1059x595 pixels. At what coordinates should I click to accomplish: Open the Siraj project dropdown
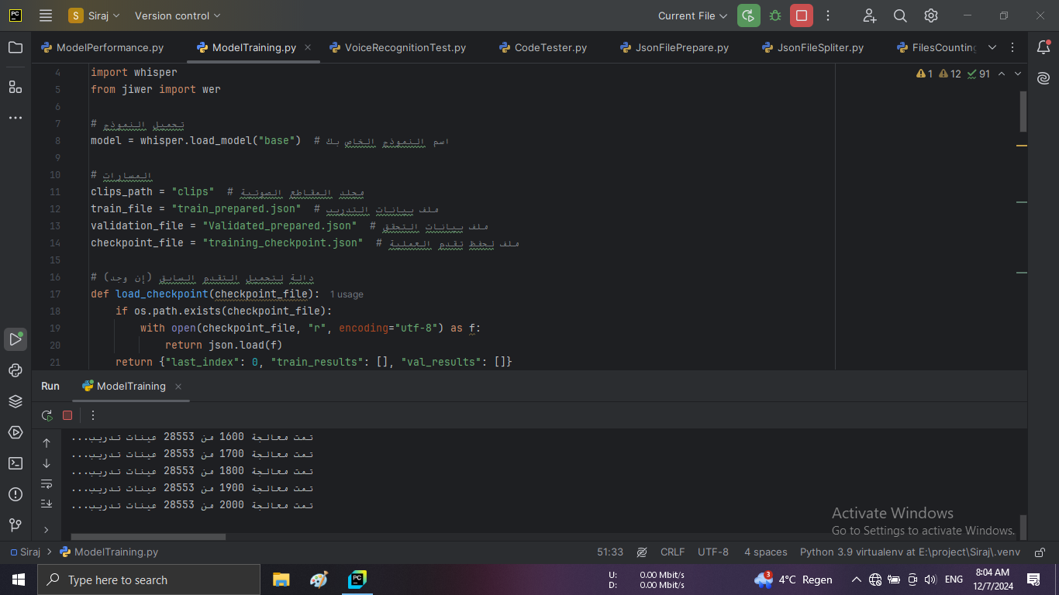coord(95,15)
